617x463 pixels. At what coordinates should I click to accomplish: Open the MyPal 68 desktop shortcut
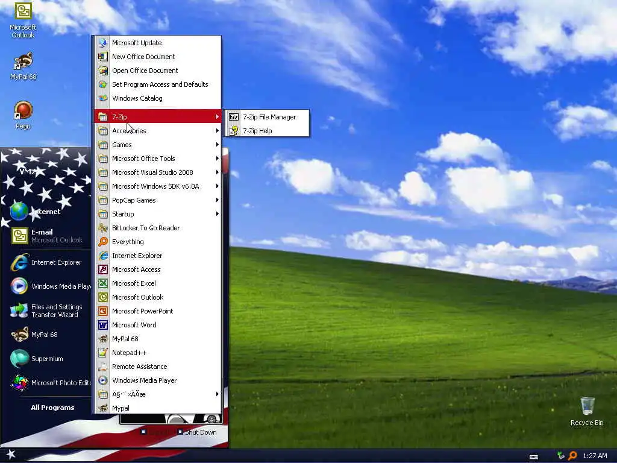click(x=23, y=66)
